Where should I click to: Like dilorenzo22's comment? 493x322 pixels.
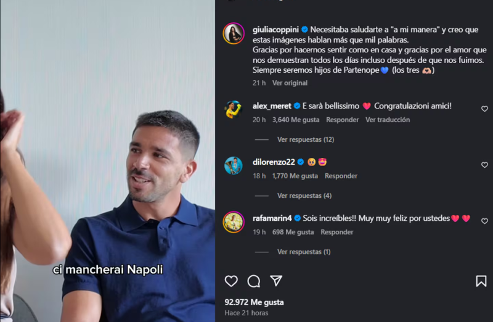[484, 165]
